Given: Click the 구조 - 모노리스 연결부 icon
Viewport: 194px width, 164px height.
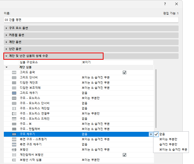Looking at the screenshot, I should pyautogui.click(x=14, y=114).
